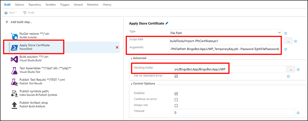
Task: Click the Save floppy disk icon
Action: coord(6,13)
